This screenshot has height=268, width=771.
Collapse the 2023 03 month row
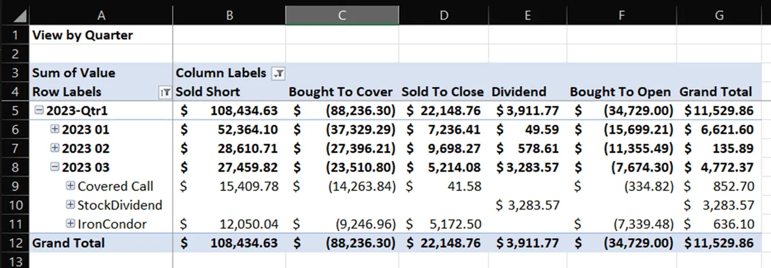[x=55, y=167]
